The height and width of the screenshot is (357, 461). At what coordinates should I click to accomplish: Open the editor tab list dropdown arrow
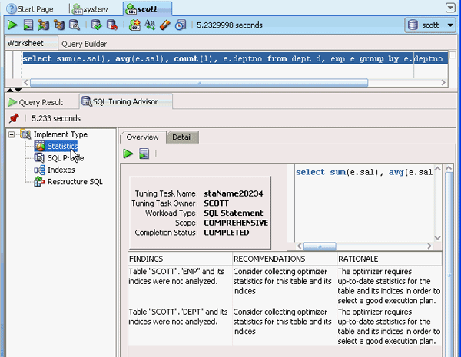(x=450, y=8)
